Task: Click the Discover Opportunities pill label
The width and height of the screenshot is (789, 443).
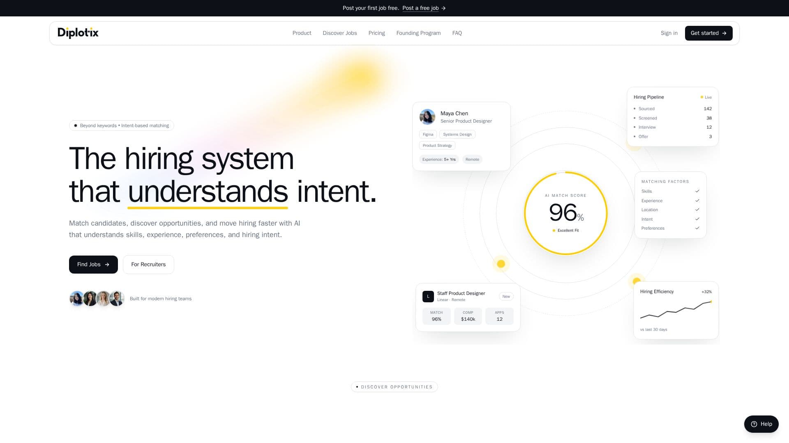Action: [x=394, y=387]
